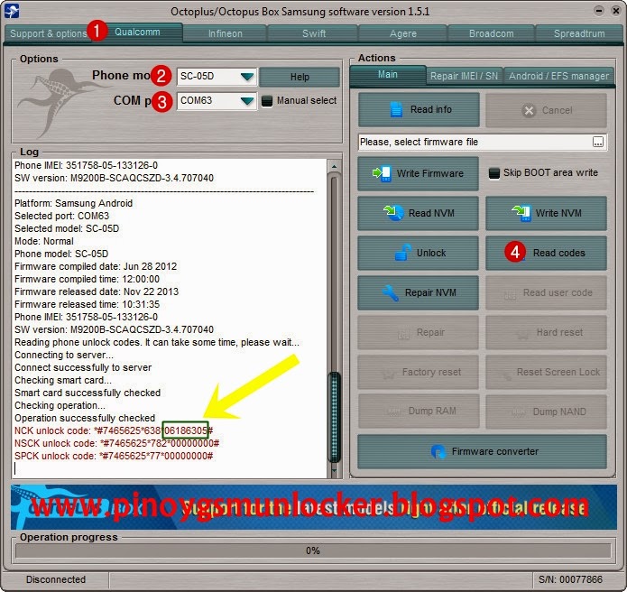
Task: Click the Help button
Action: click(300, 77)
